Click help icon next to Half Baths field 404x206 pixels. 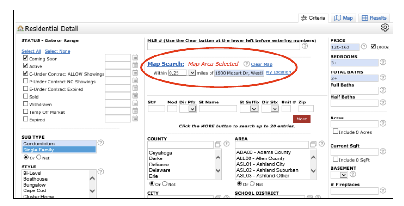[x=383, y=103]
